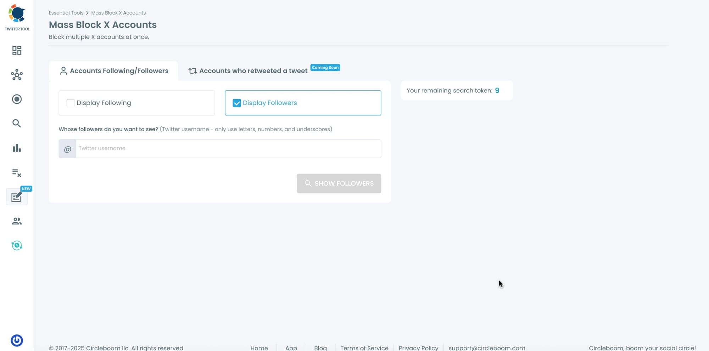
Task: Open the delete tweets list icon
Action: 17,173
